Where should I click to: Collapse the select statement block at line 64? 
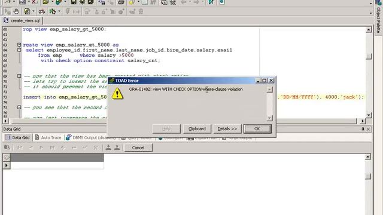click(19, 50)
